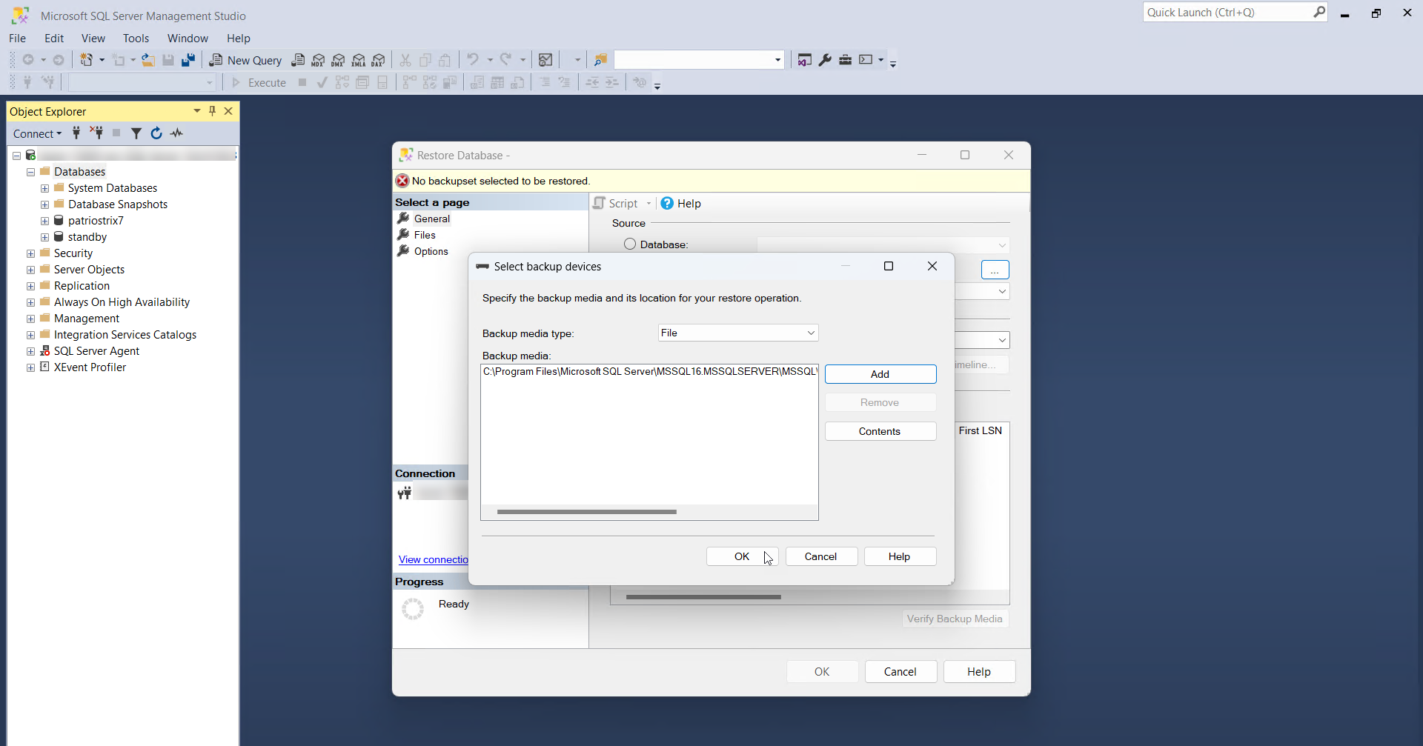This screenshot has width=1423, height=746.
Task: Select the Database radio button as source
Action: [631, 244]
